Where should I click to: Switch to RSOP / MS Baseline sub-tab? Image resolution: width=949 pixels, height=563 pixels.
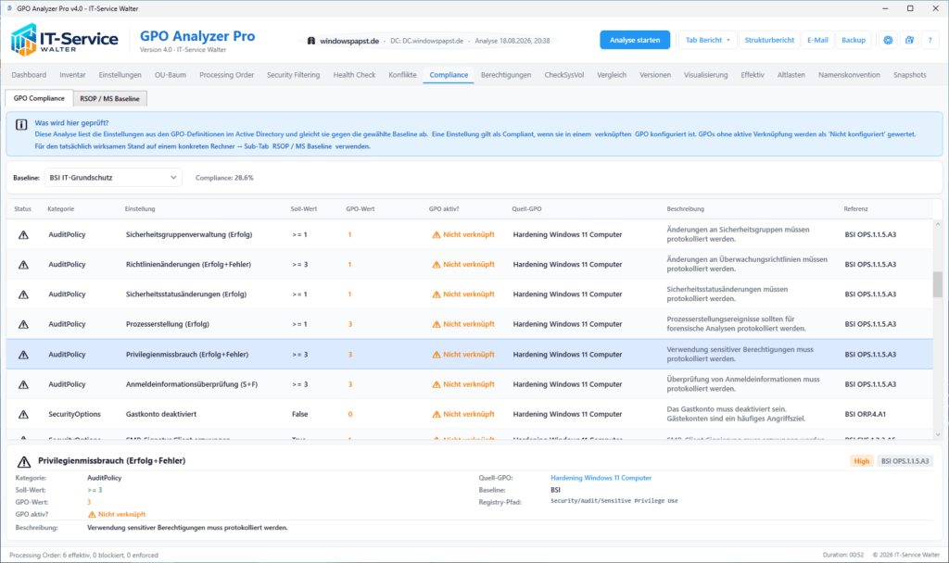[x=109, y=98]
